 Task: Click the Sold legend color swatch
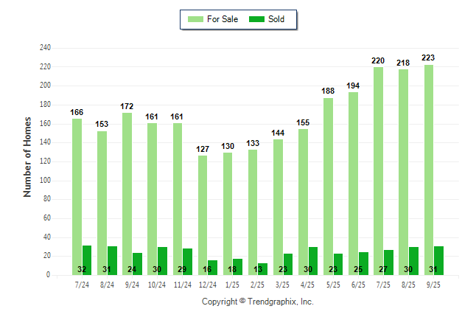pyautogui.click(x=258, y=19)
